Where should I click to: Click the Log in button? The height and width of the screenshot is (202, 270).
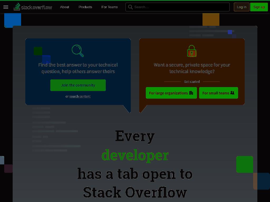(242, 7)
